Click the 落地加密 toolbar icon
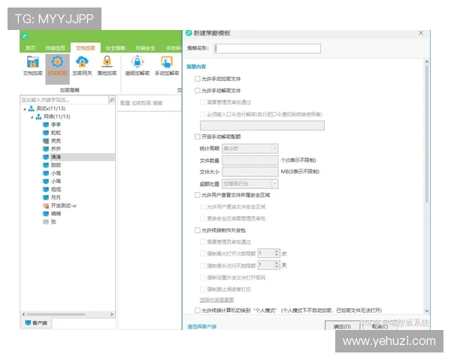451x360 pixels. (107, 64)
